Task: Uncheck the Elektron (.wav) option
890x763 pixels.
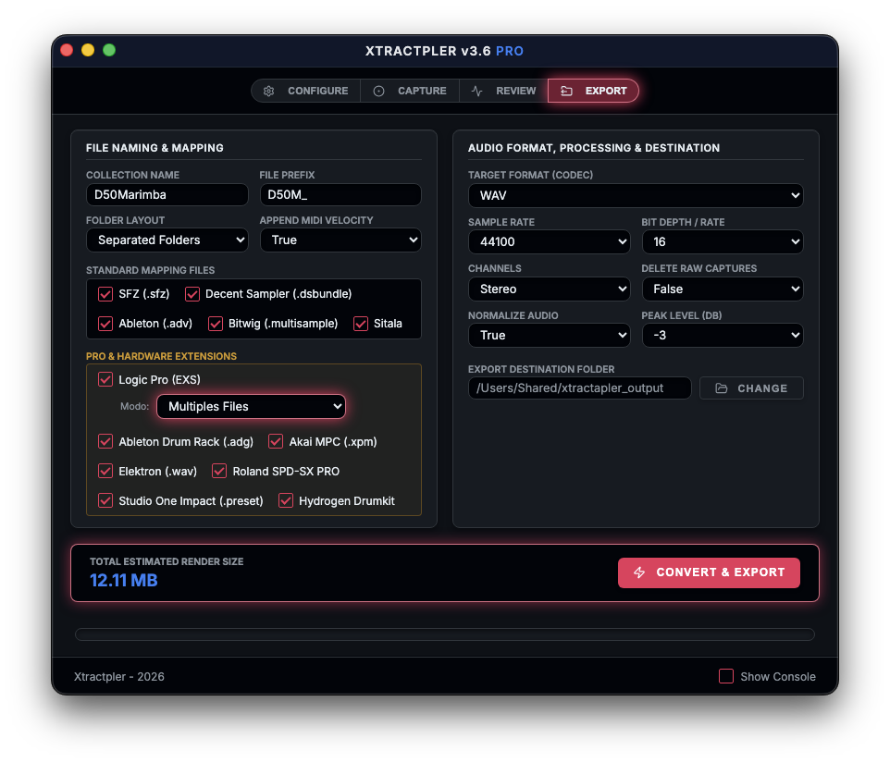Action: pos(105,471)
